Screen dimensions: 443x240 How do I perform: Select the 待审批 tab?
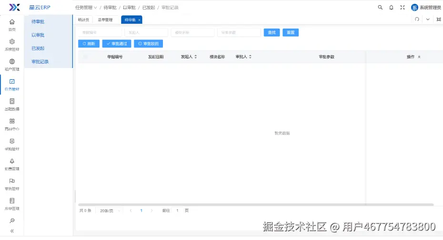click(x=130, y=20)
